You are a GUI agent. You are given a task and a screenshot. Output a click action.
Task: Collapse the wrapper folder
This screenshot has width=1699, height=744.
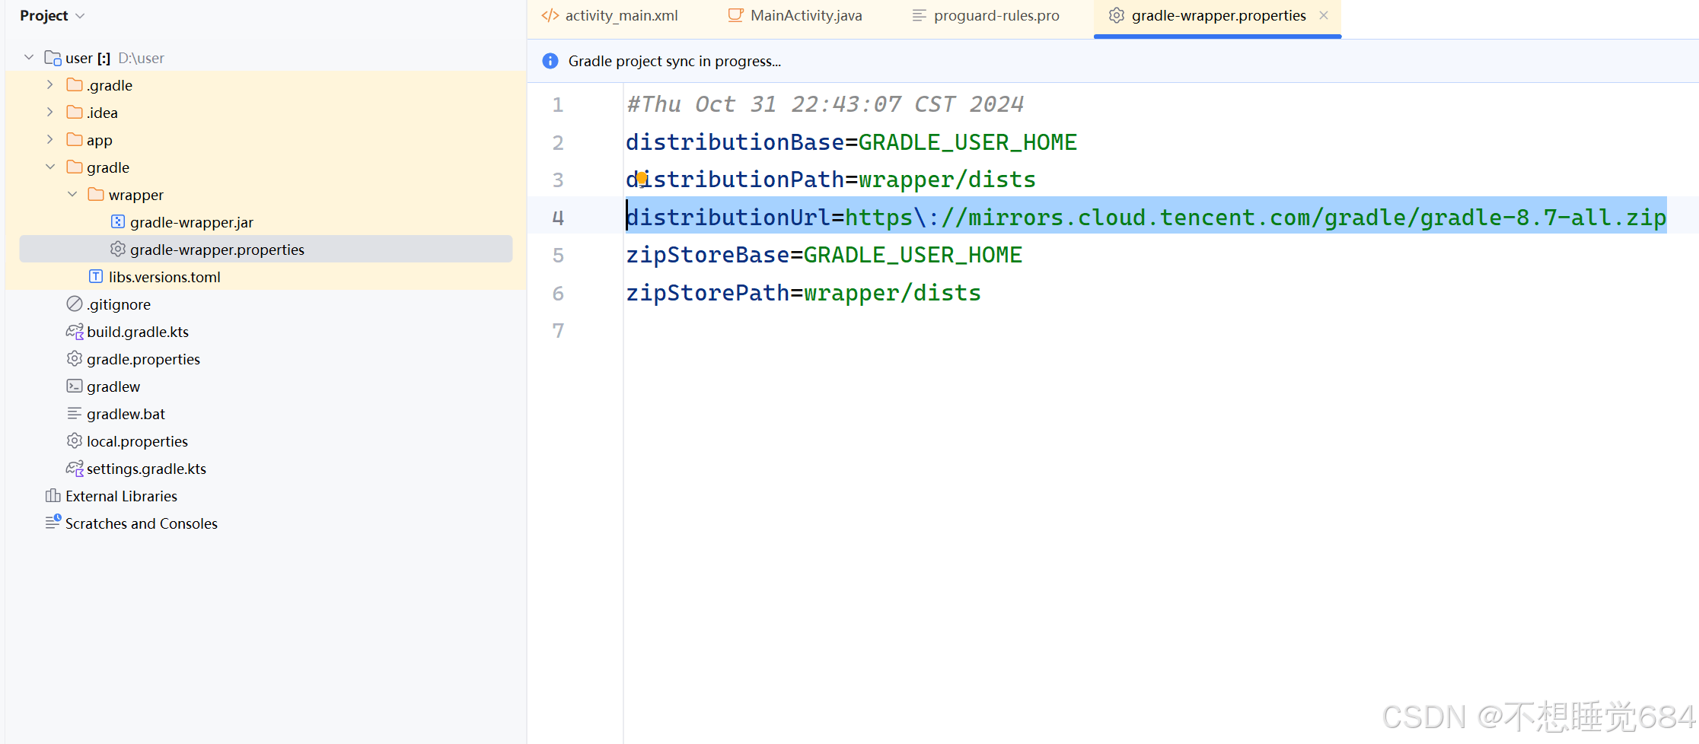[x=72, y=195]
